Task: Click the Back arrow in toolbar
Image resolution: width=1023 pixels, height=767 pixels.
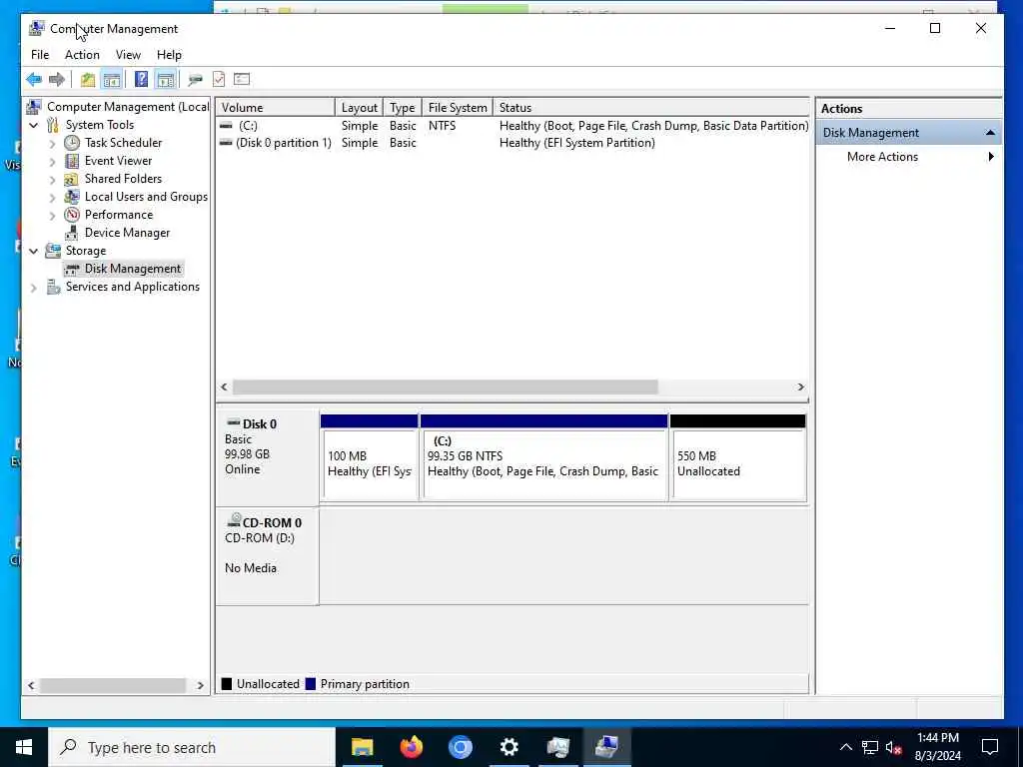Action: [x=34, y=80]
